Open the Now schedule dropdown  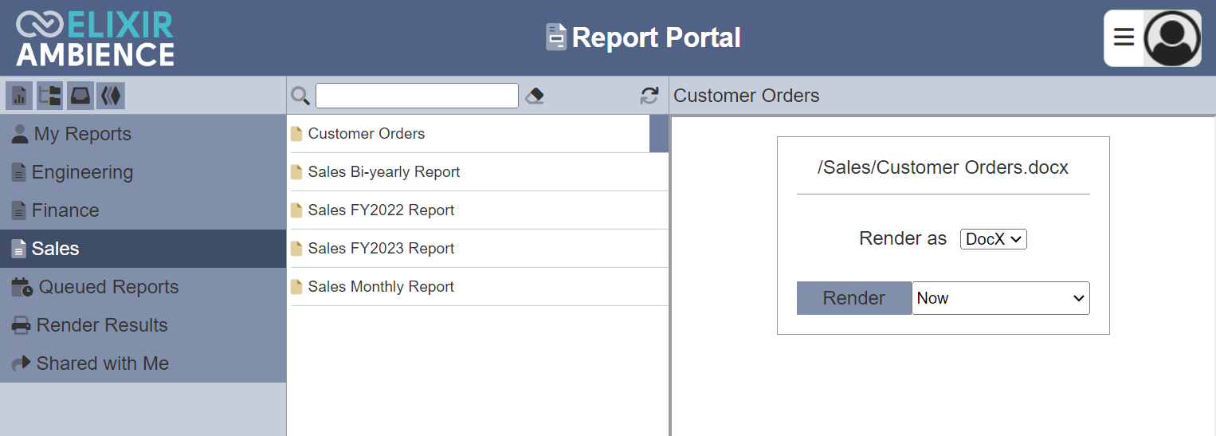(x=1001, y=298)
